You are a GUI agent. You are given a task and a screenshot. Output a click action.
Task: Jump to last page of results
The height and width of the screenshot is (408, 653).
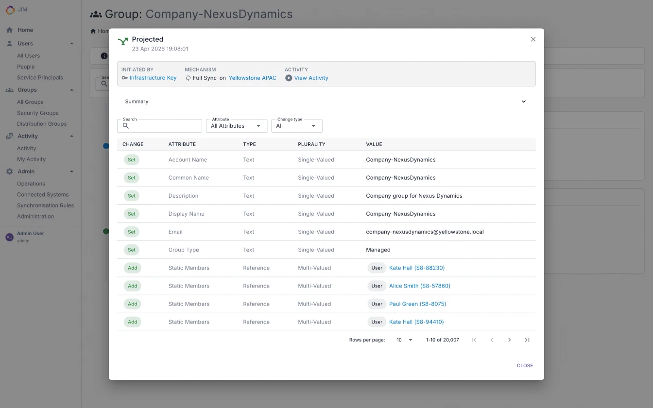527,340
